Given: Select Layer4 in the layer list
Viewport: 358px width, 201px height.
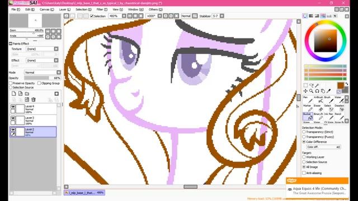Looking at the screenshot, I should [x=33, y=109].
